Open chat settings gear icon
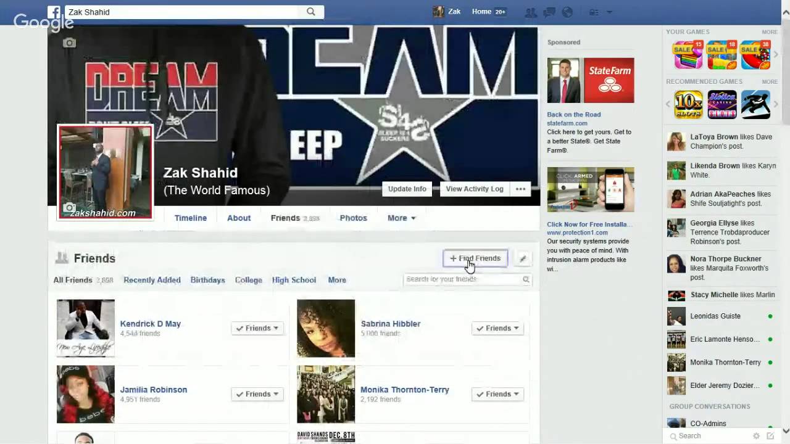This screenshot has width=790, height=444. pos(756,436)
